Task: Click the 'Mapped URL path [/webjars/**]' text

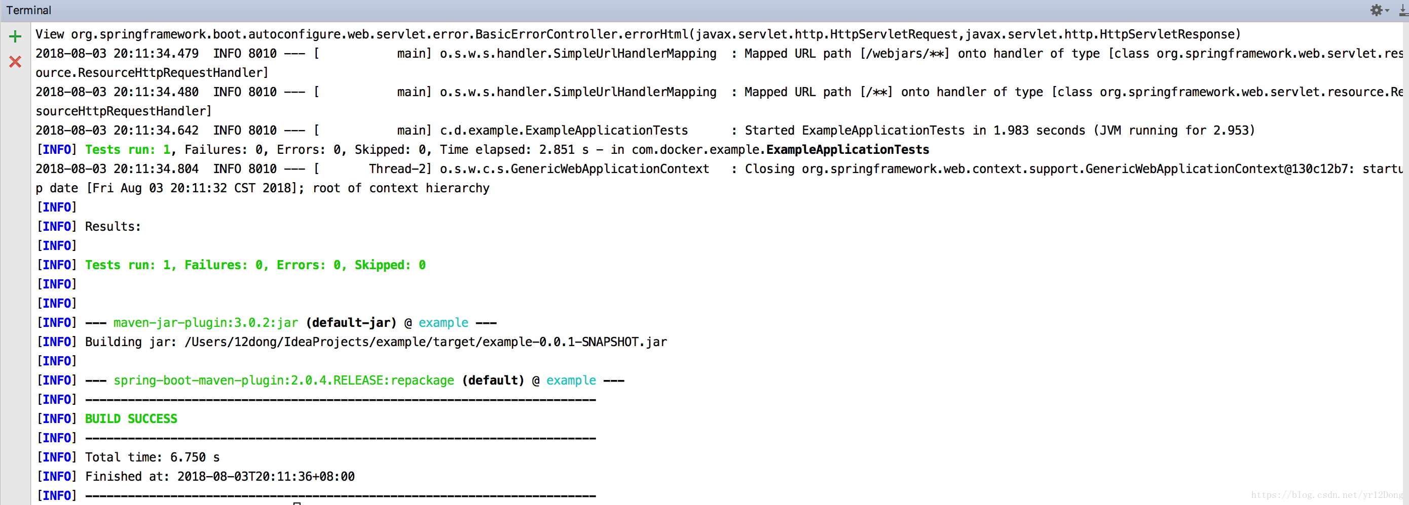Action: 847,54
